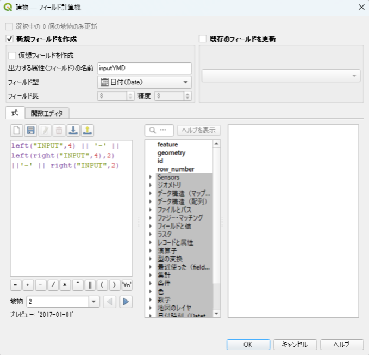Select feature item in function list
The width and height of the screenshot is (369, 355).
coord(167,144)
